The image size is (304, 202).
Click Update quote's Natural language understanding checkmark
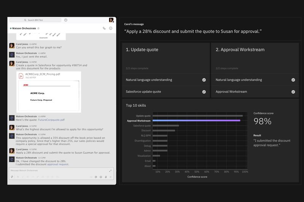click(x=204, y=80)
